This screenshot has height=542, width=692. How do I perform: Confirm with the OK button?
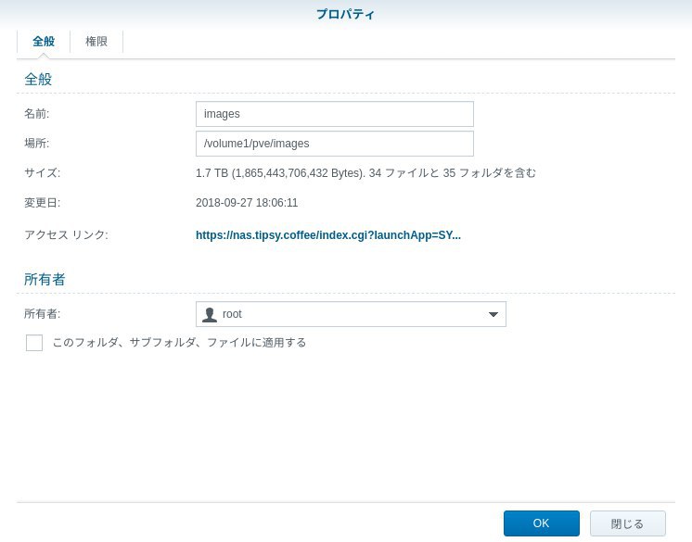tap(541, 523)
